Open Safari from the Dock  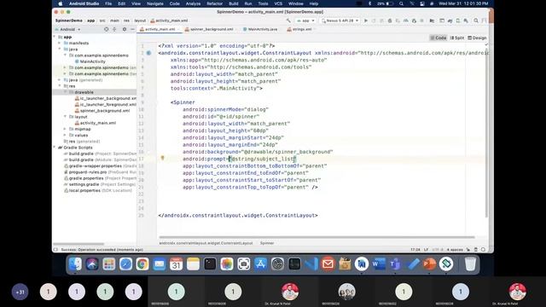(125, 264)
